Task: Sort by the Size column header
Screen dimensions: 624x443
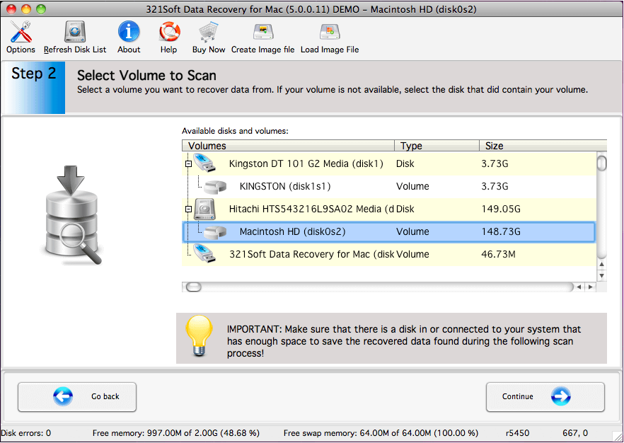Action: (543, 146)
